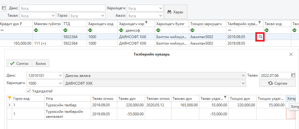The image size is (299, 129).
Task: Sort by Утга column header
Action: coord(67,99)
